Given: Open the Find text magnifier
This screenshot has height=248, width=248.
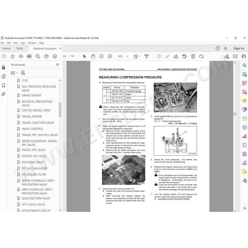Looking at the screenshot, I should coord(38,56).
